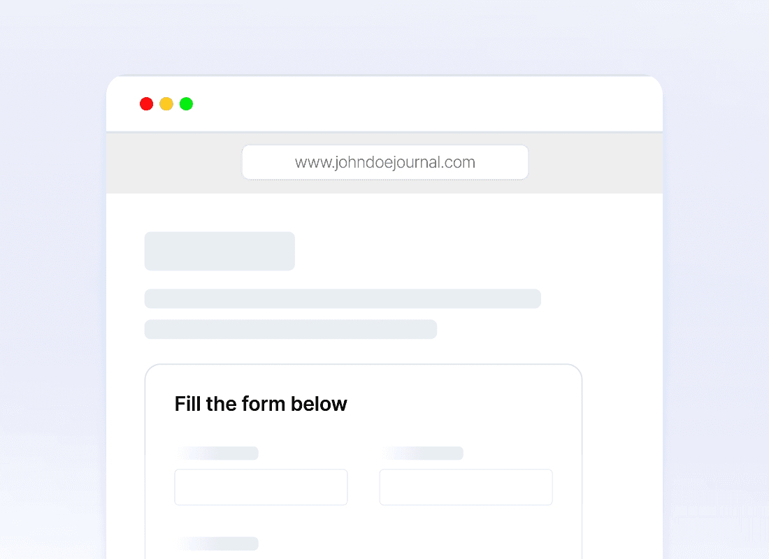769x559 pixels.
Task: Select the gray page title placeholder block
Action: coord(220,251)
